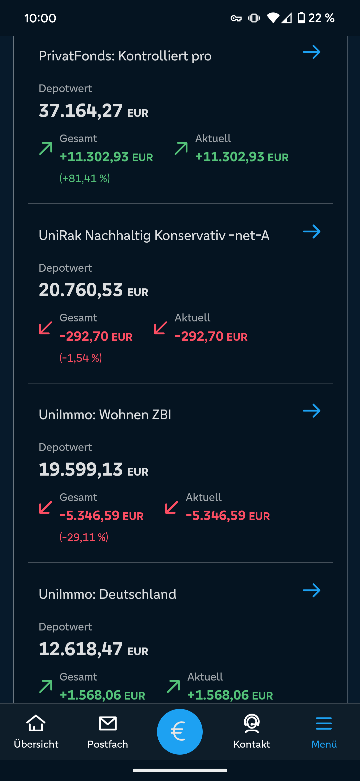Open Kontakt support tab

tap(252, 732)
